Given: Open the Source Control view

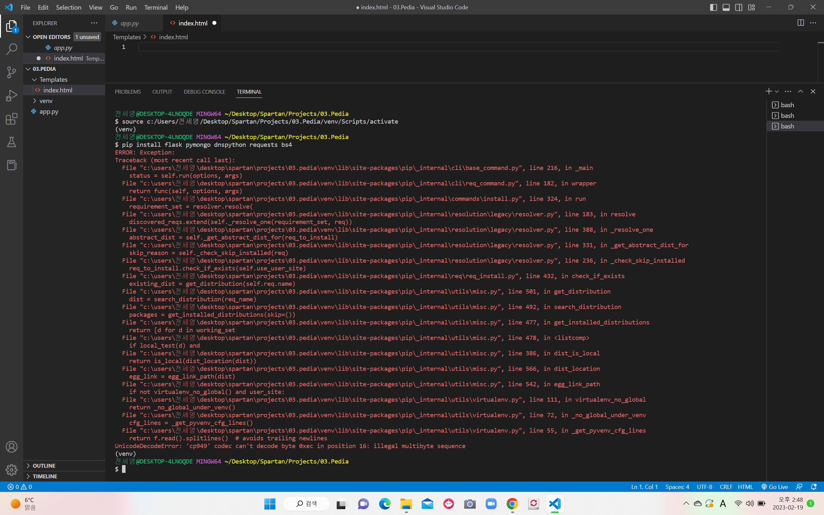Looking at the screenshot, I should 12,72.
